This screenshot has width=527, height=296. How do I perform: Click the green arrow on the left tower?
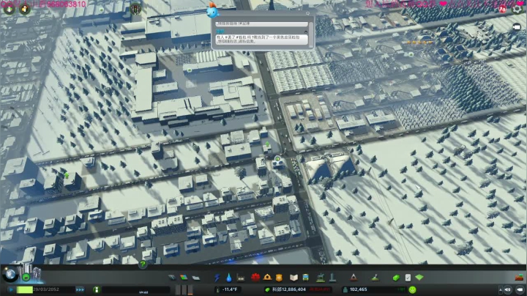(x=67, y=176)
